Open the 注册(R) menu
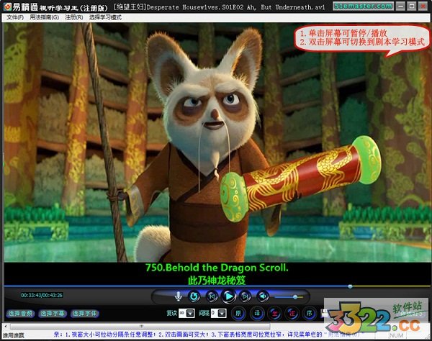The image size is (432, 341). coord(74,17)
